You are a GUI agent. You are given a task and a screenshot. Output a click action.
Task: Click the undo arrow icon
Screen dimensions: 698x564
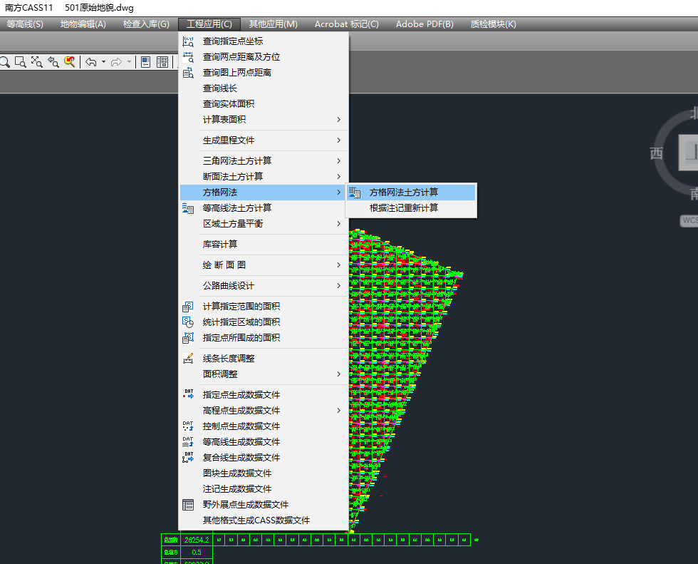point(90,62)
